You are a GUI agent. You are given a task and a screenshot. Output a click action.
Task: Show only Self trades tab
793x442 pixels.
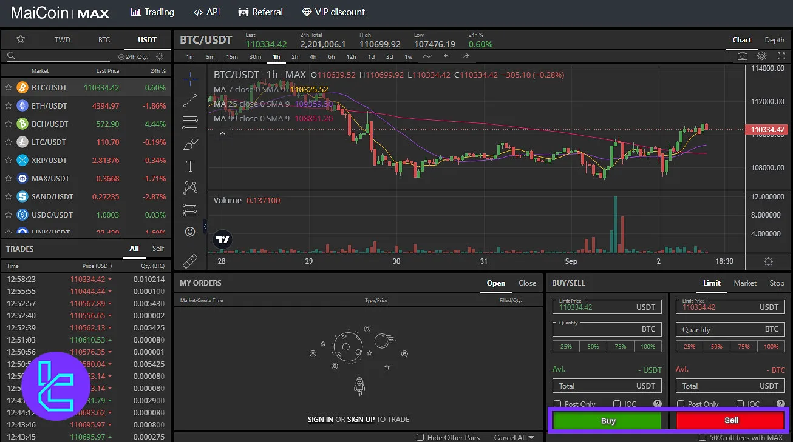tap(158, 249)
